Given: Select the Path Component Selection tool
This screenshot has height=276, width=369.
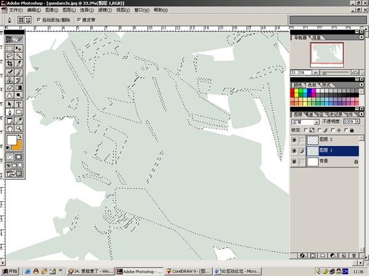Looking at the screenshot, I should [10, 104].
